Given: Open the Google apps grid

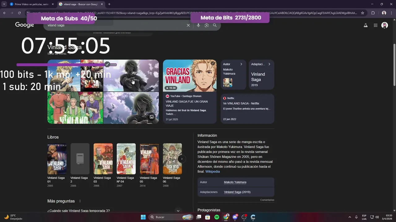Looking at the screenshot, I should click(375, 26).
